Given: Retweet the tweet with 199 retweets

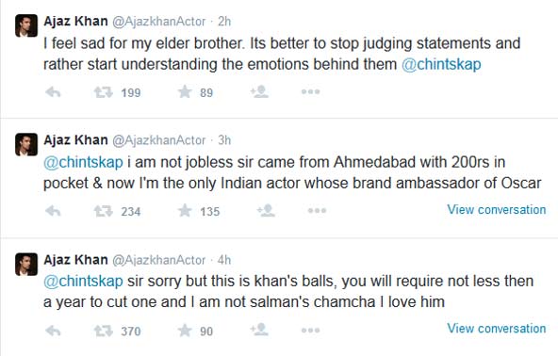Looking at the screenshot, I should click(x=103, y=92).
